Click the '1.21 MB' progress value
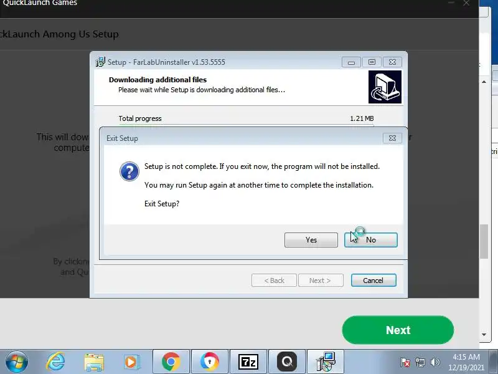The height and width of the screenshot is (374, 498). coord(362,118)
